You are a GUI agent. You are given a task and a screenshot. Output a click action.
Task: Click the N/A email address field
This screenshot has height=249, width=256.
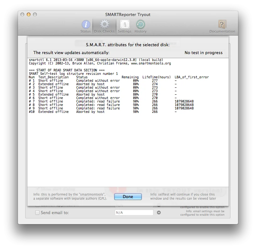tap(134, 213)
